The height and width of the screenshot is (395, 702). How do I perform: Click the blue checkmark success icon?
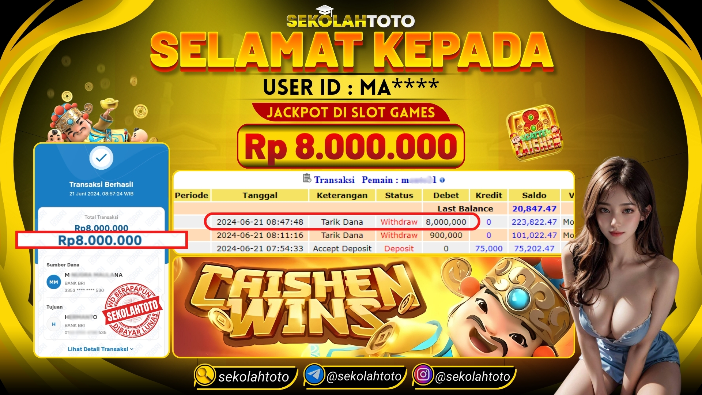[x=101, y=158]
